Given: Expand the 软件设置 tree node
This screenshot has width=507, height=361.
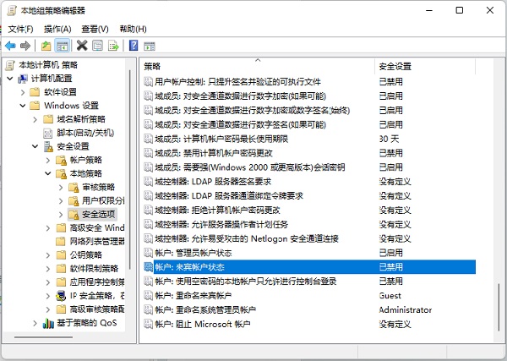Looking at the screenshot, I should (x=23, y=92).
